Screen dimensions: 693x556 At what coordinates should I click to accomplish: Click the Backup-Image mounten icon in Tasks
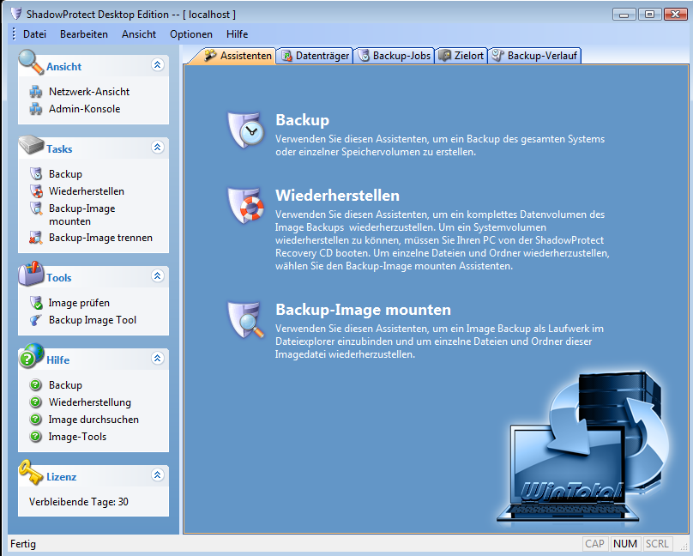tap(36, 208)
